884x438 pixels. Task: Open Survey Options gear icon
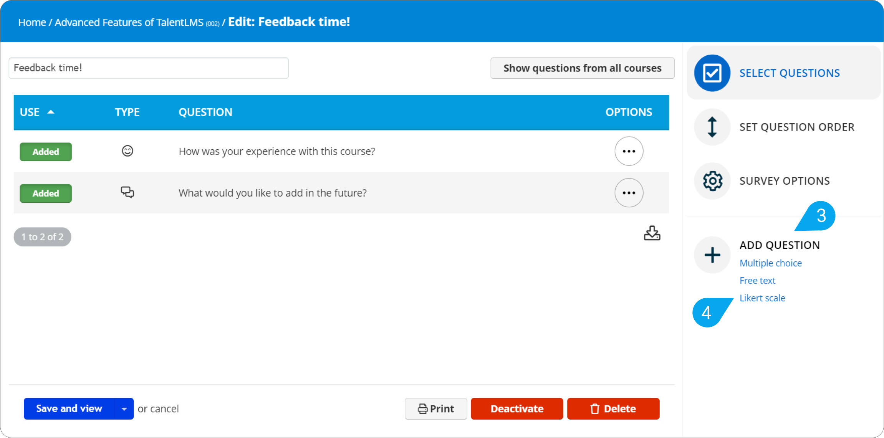pos(712,181)
